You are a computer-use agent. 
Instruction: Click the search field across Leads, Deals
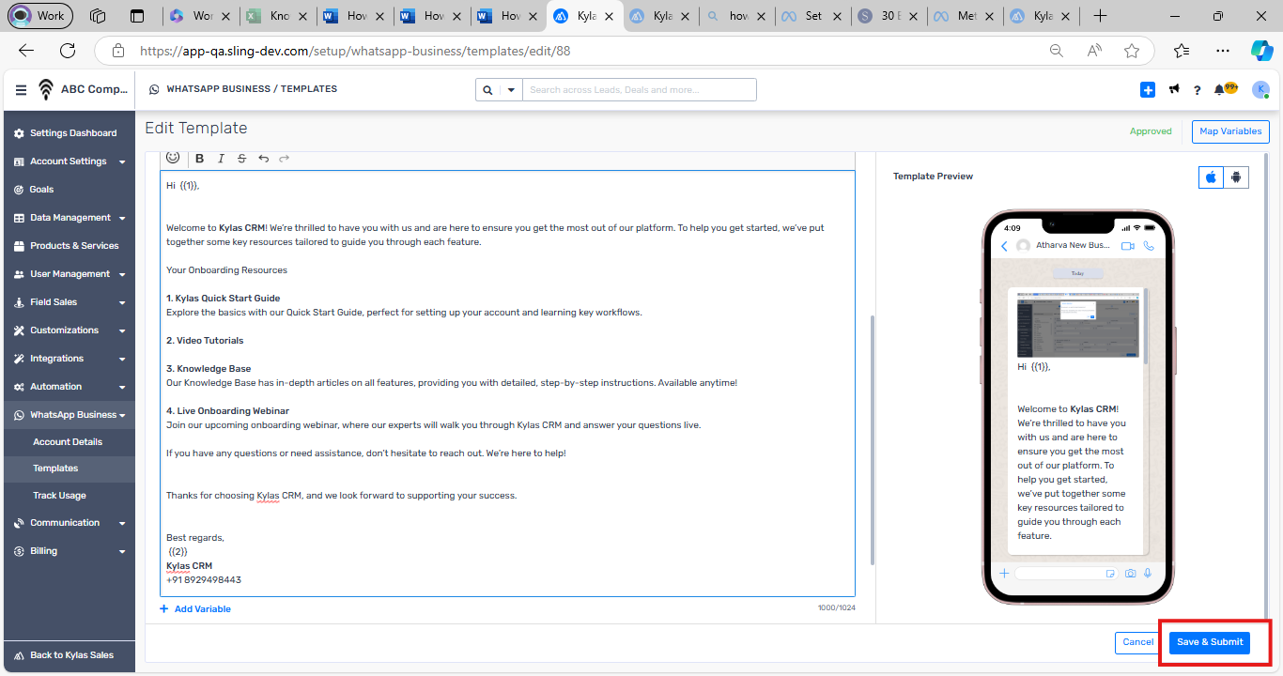(x=639, y=90)
